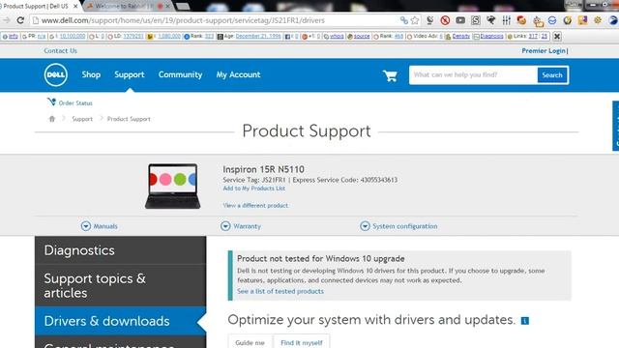
Task: Click the chain link icon in the address bar
Action: (404, 20)
